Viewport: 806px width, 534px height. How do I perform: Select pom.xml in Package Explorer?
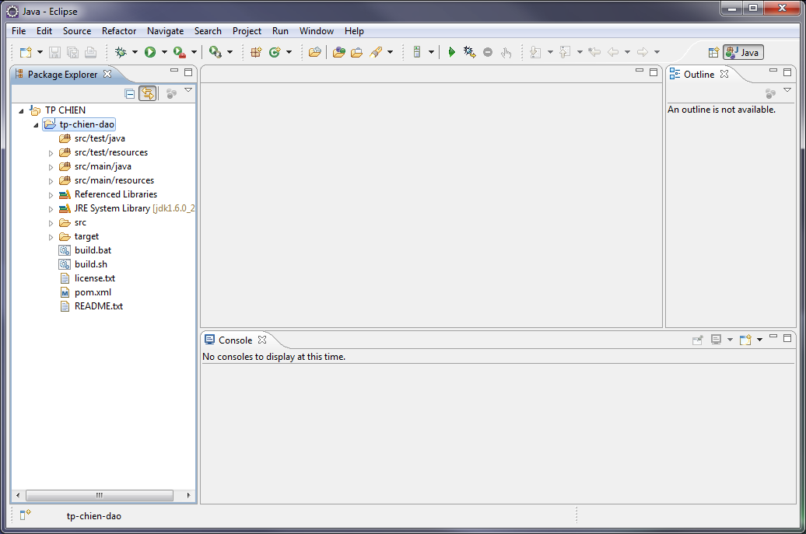tap(93, 292)
